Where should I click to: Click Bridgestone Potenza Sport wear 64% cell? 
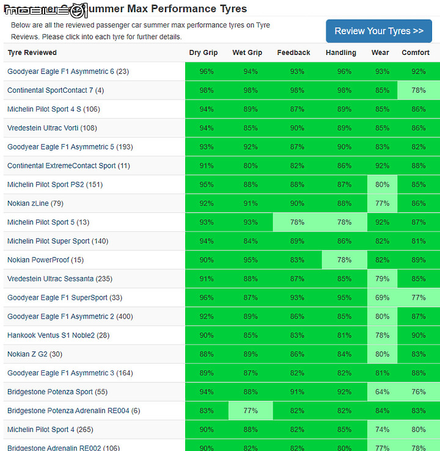tap(382, 392)
